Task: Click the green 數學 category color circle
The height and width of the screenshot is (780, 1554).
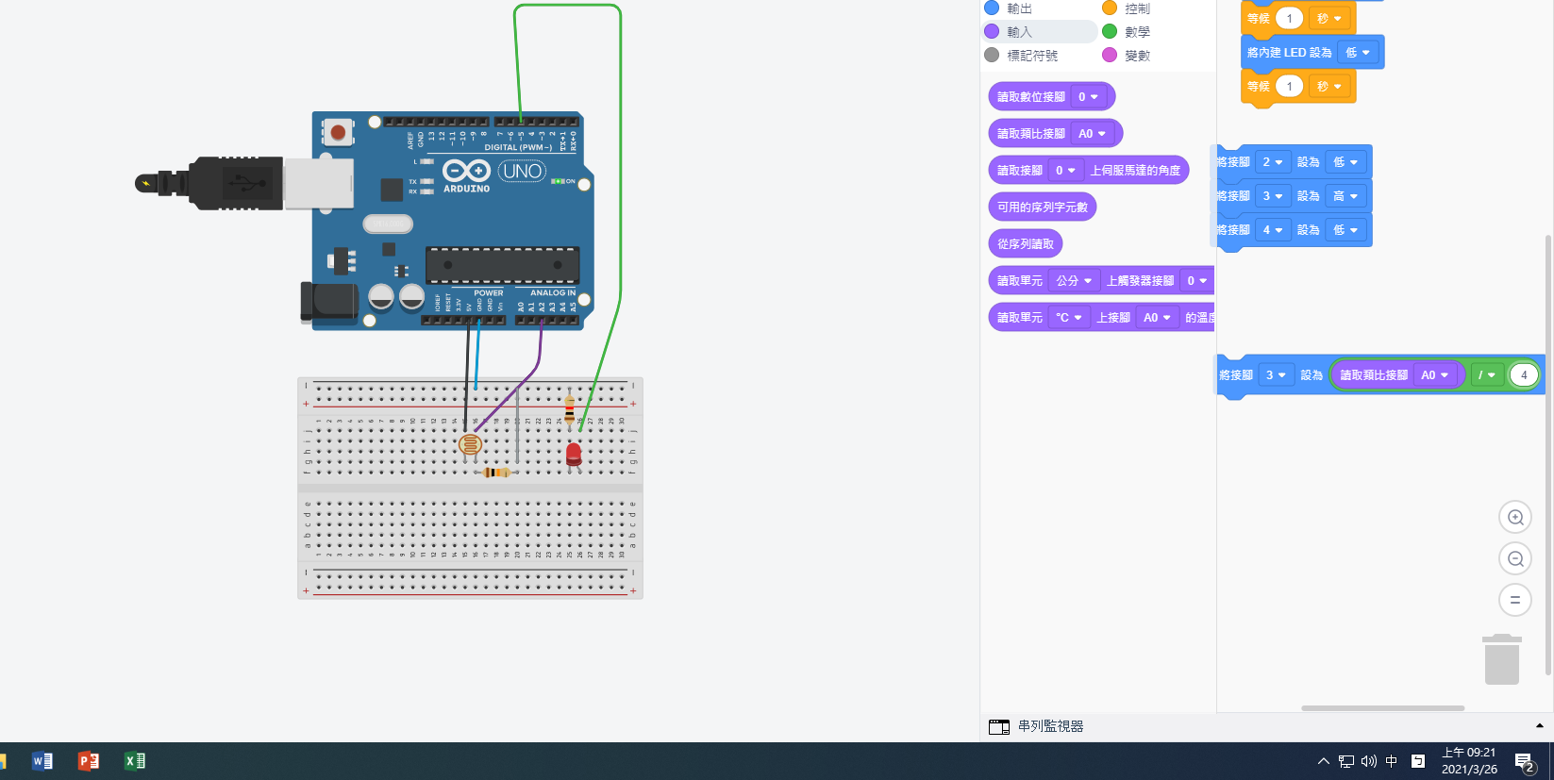Action: [x=1110, y=32]
